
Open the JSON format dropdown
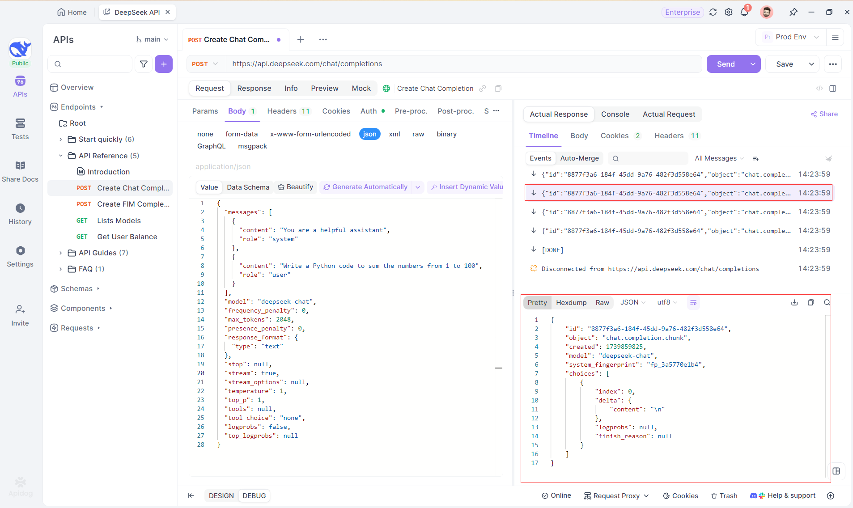pyautogui.click(x=633, y=303)
